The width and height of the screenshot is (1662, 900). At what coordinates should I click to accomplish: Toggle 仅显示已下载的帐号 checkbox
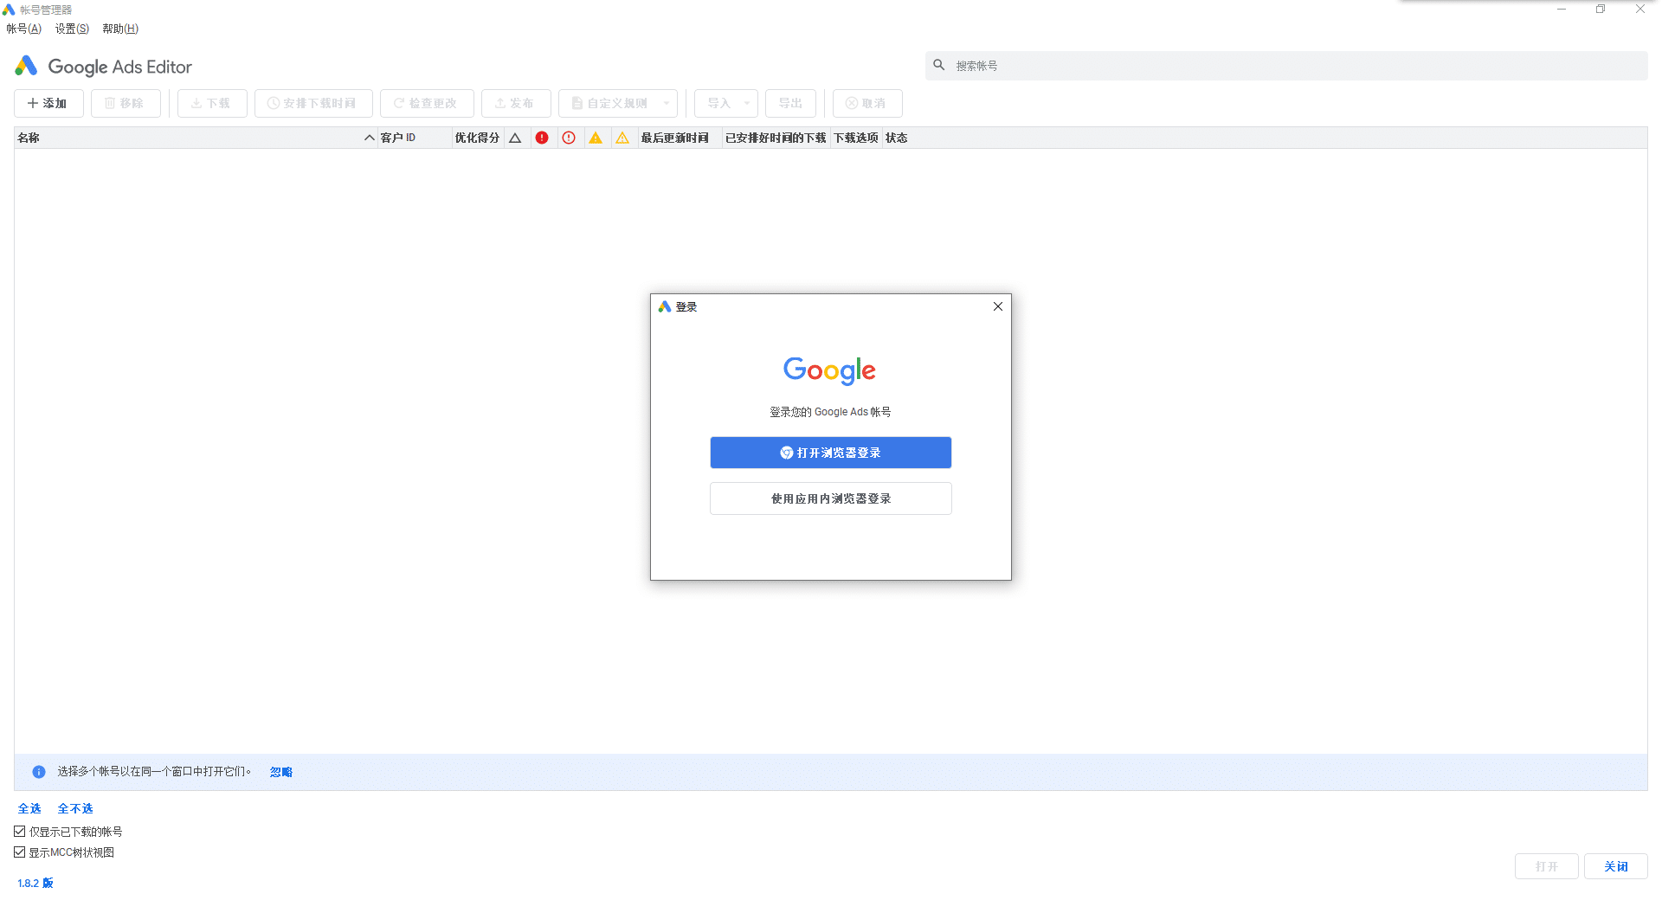click(20, 832)
